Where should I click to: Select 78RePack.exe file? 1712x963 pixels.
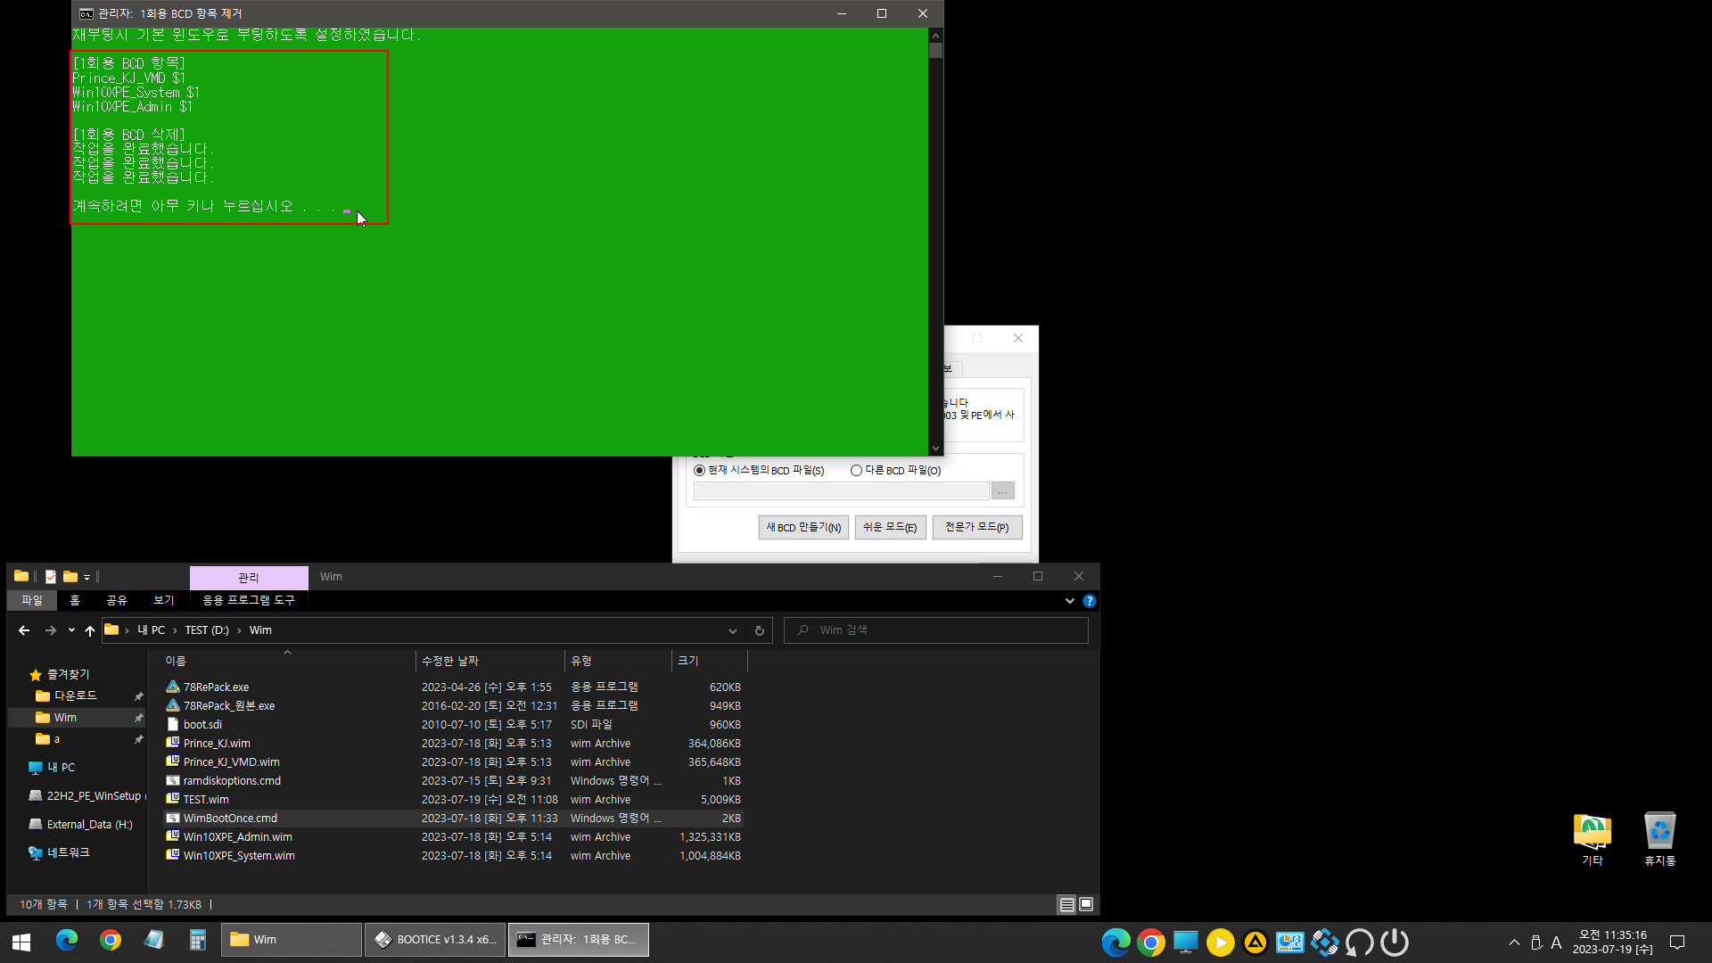point(216,687)
